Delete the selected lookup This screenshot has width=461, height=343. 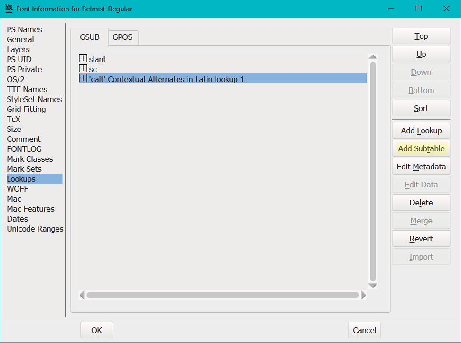[421, 203]
